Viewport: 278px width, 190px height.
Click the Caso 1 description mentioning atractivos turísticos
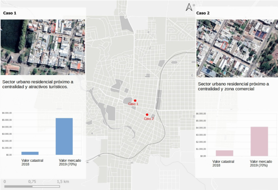point(37,84)
